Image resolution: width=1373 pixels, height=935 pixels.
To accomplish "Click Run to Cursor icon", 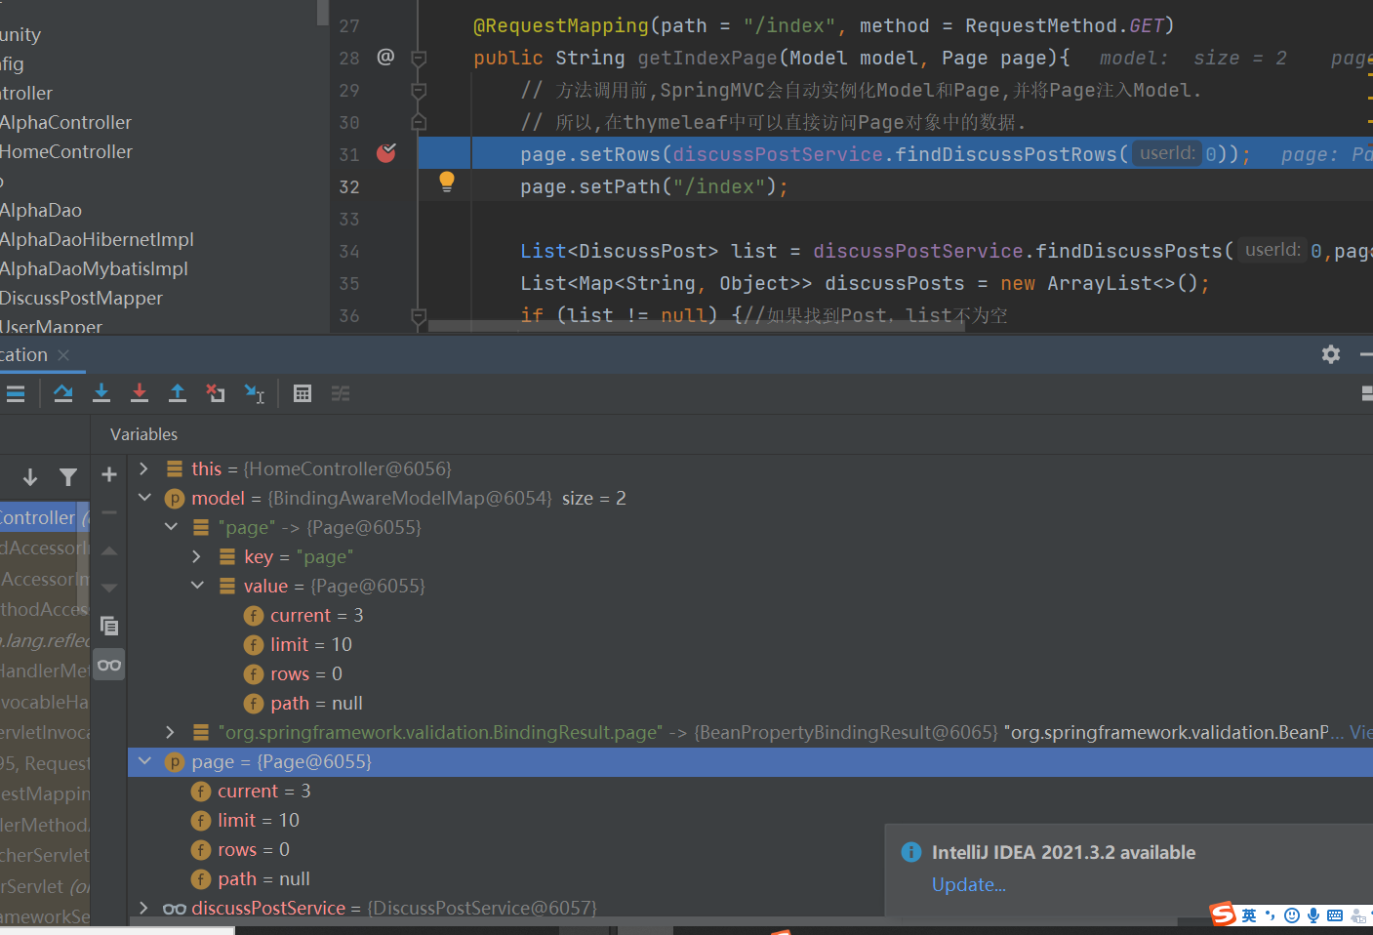I will click(x=254, y=393).
